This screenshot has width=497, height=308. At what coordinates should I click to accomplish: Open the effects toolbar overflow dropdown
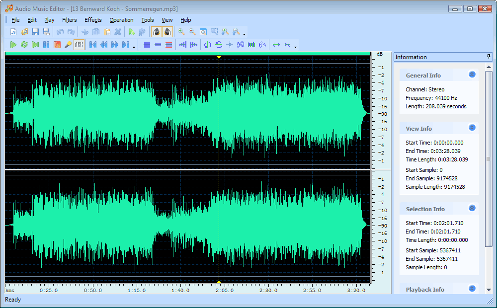point(295,47)
